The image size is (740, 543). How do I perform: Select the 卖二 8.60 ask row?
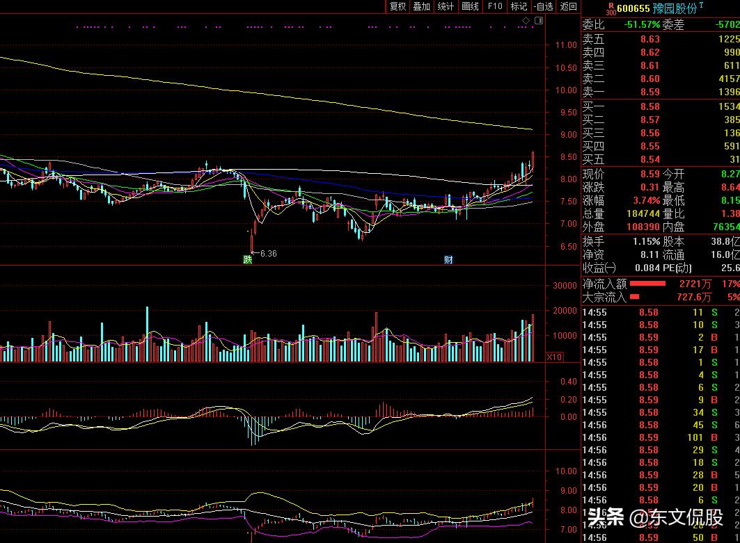pos(661,79)
